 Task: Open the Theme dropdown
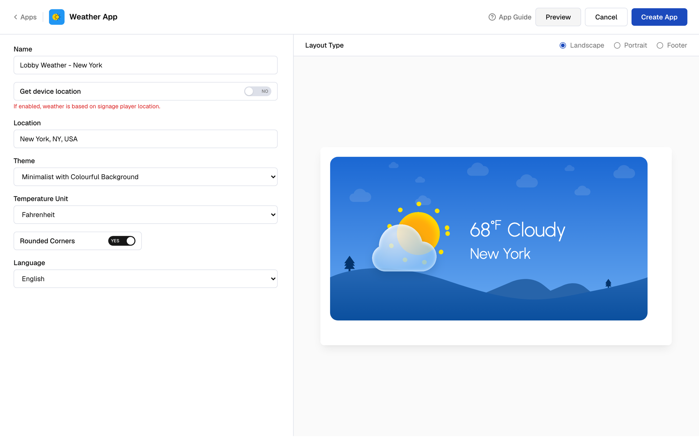pyautogui.click(x=145, y=177)
